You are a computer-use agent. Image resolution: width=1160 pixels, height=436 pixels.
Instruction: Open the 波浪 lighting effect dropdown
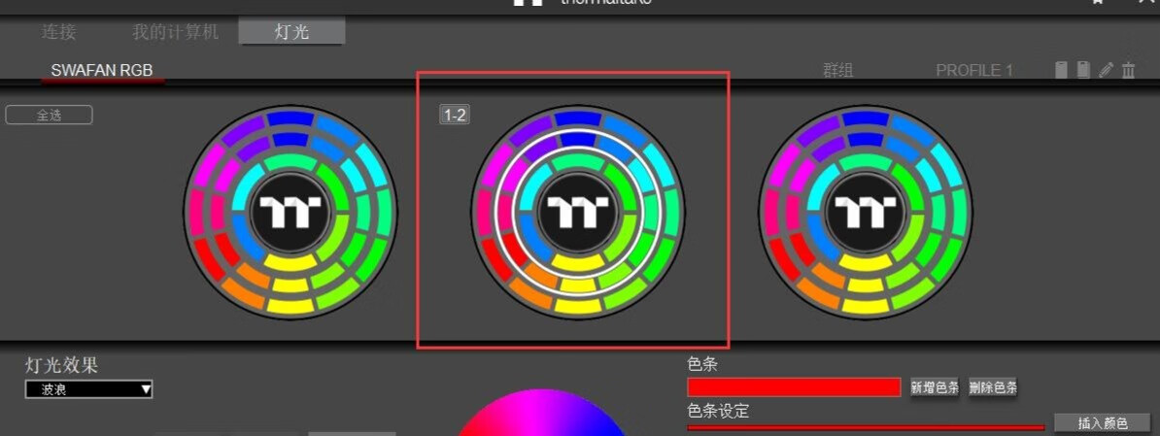click(88, 388)
